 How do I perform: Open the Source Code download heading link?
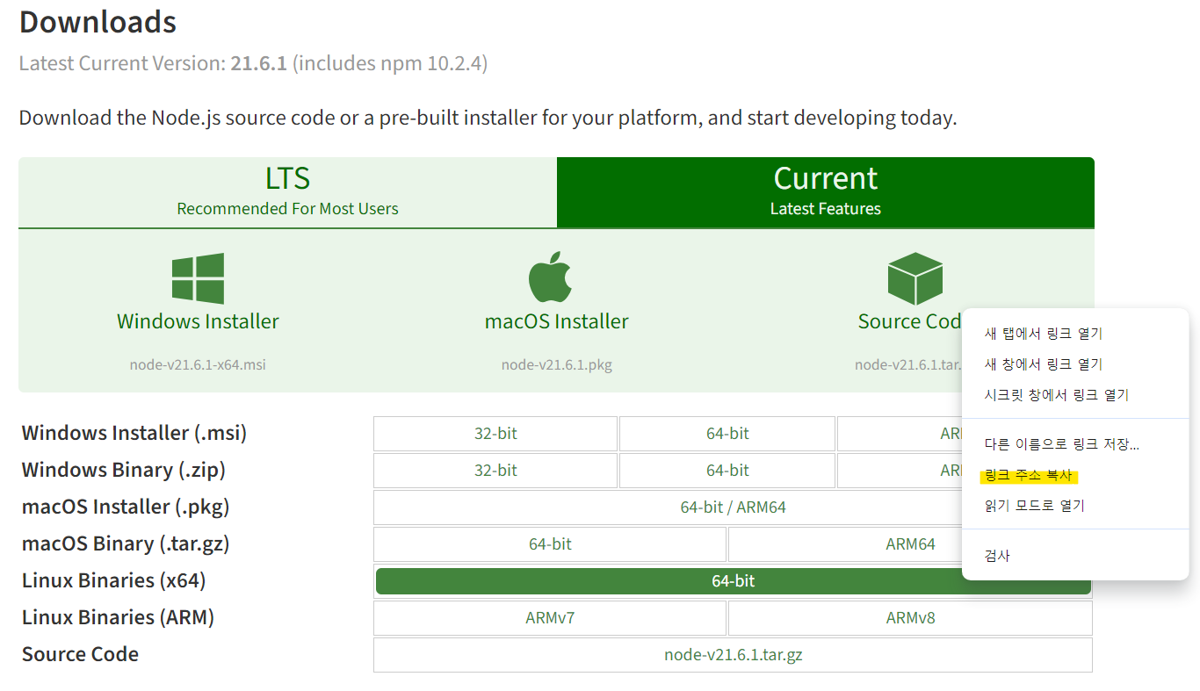pyautogui.click(x=910, y=321)
